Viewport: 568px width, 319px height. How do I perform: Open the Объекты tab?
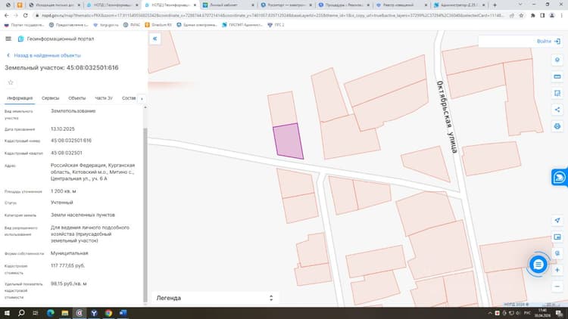coord(76,98)
